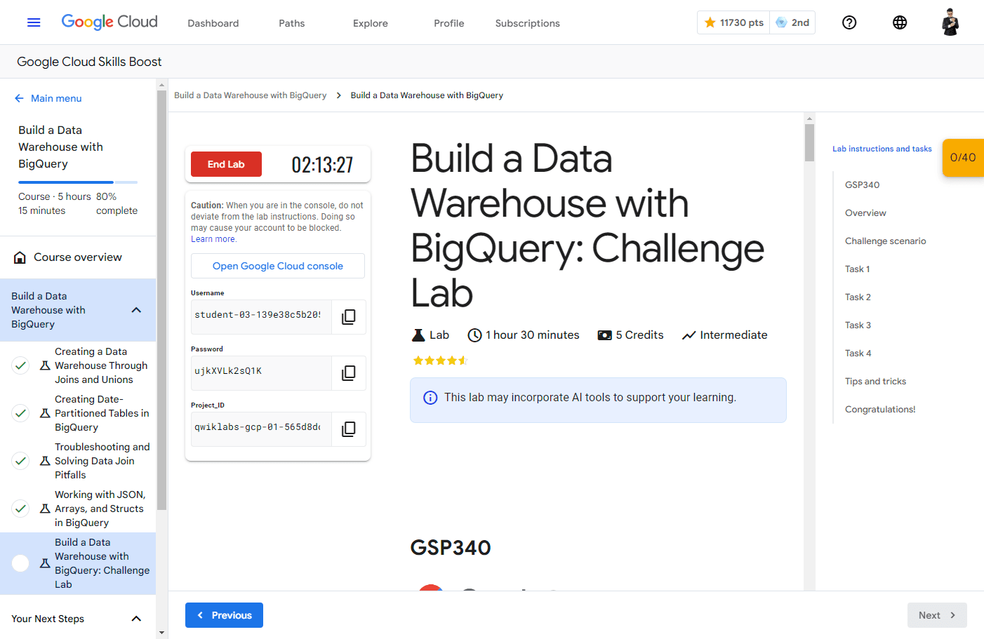The image size is (984, 639).
Task: Jump to Task 4 in outline
Action: tap(858, 354)
